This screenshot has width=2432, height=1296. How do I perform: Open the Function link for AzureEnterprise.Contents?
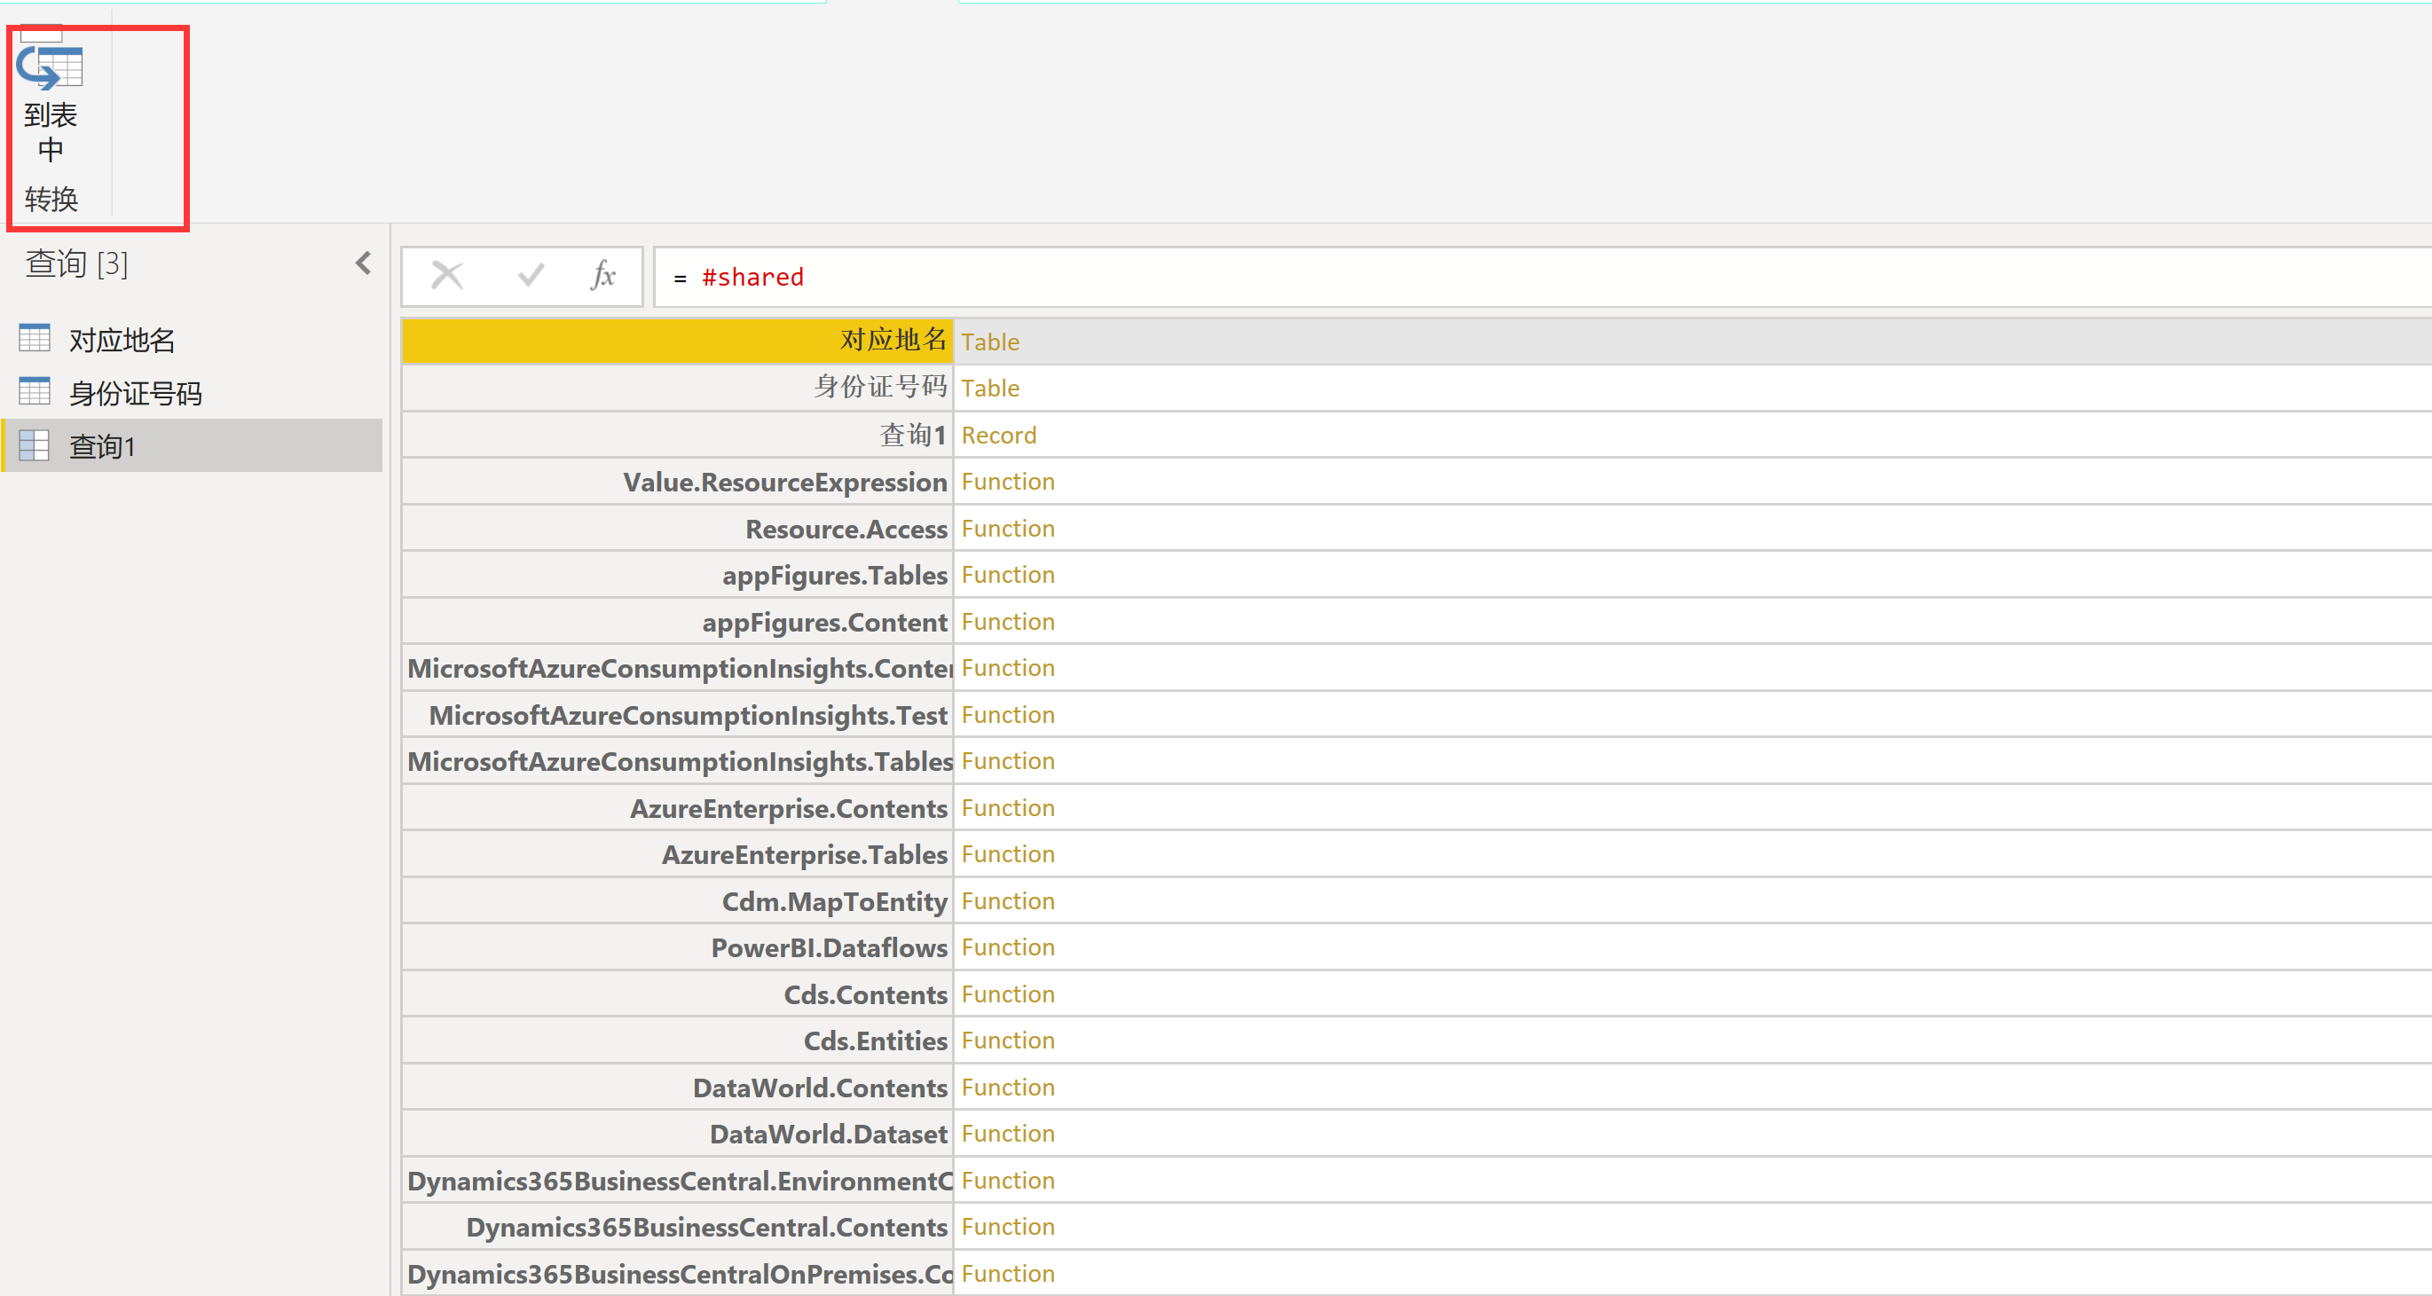[x=1007, y=808]
